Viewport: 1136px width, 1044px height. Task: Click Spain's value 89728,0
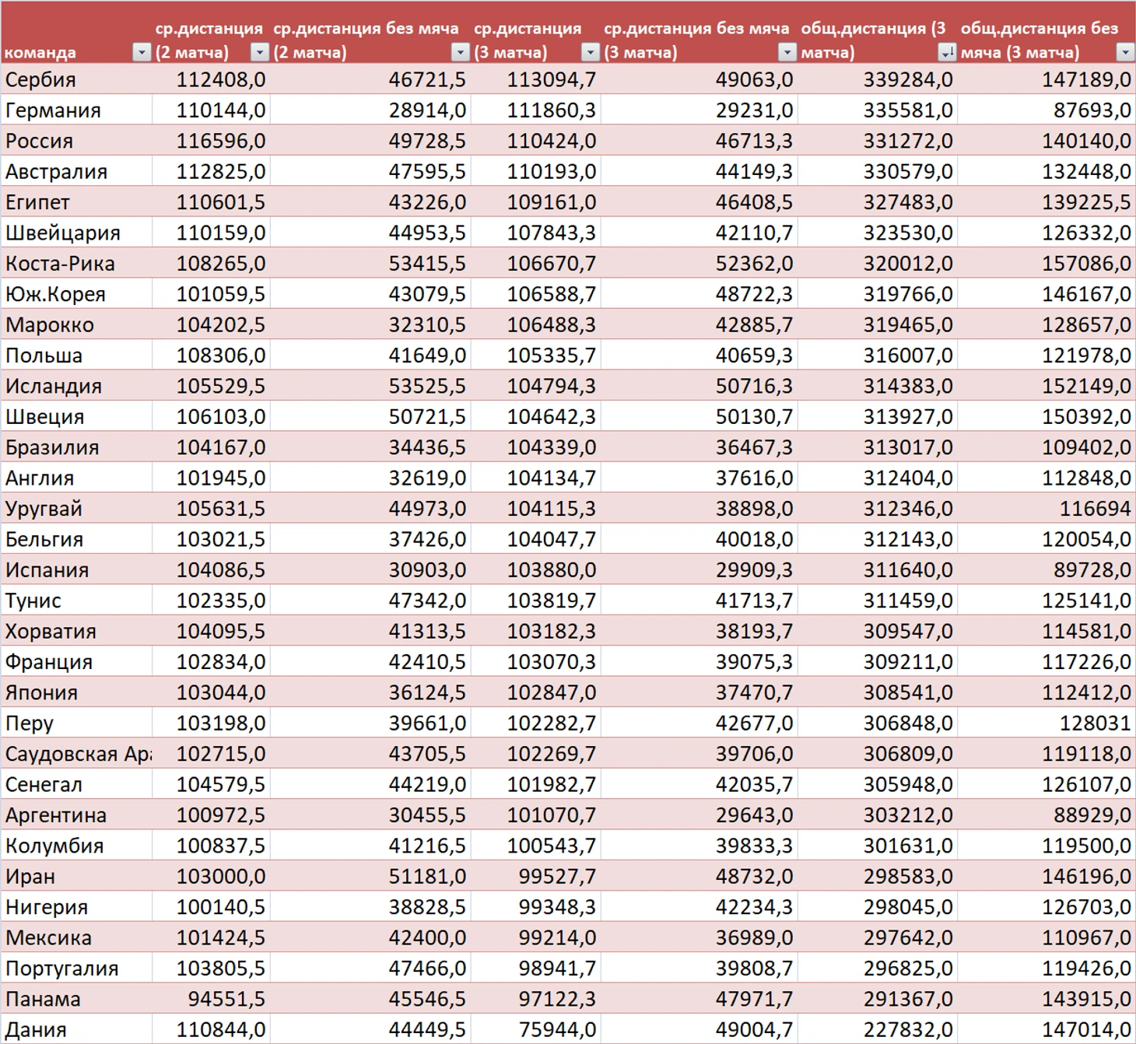[1092, 569]
